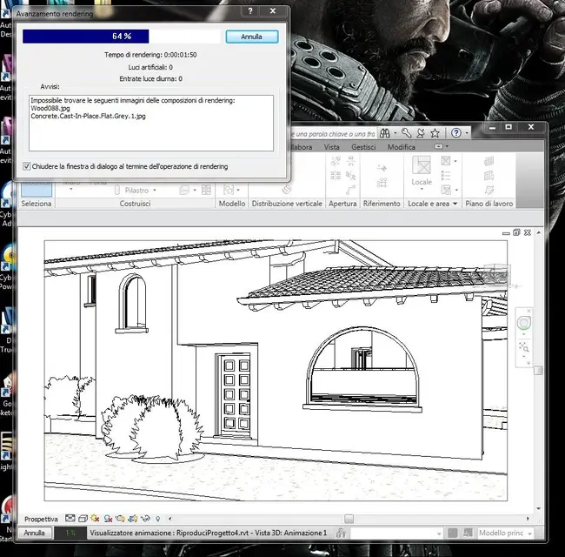Restore the drawing view window
Screen dimensions: 565x557
pos(516,232)
